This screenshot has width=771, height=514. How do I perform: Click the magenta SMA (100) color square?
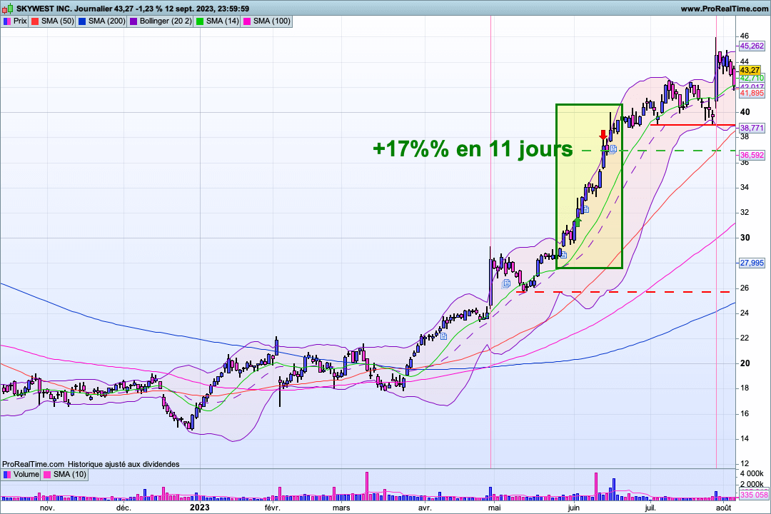[x=247, y=21]
